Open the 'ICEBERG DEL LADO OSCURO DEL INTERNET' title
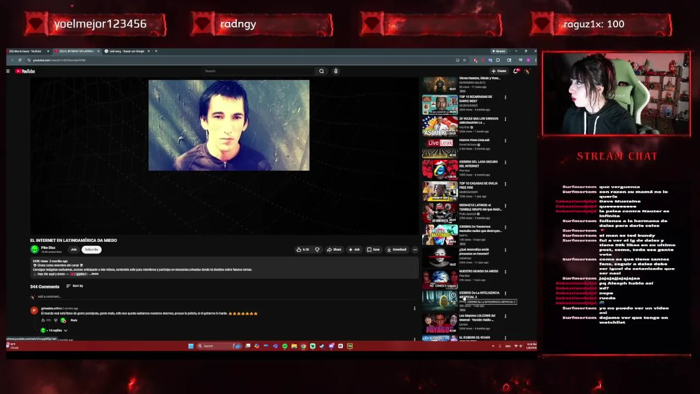Screen dimensions: 700x394 (x=479, y=164)
